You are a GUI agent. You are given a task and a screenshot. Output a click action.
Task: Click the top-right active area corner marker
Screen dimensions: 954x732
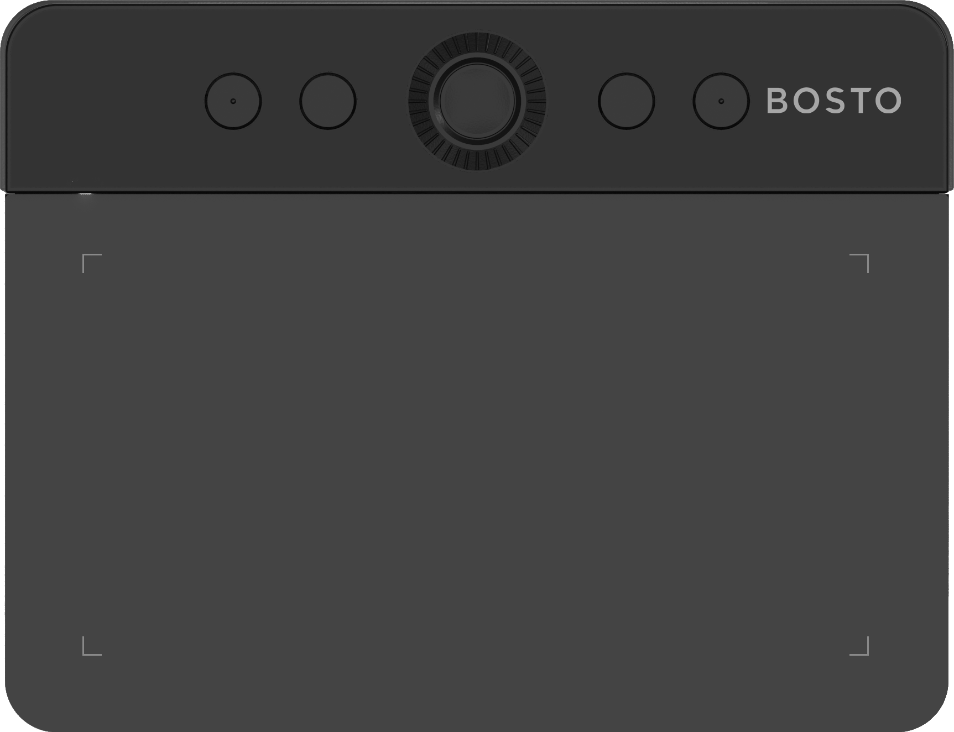coord(859,263)
